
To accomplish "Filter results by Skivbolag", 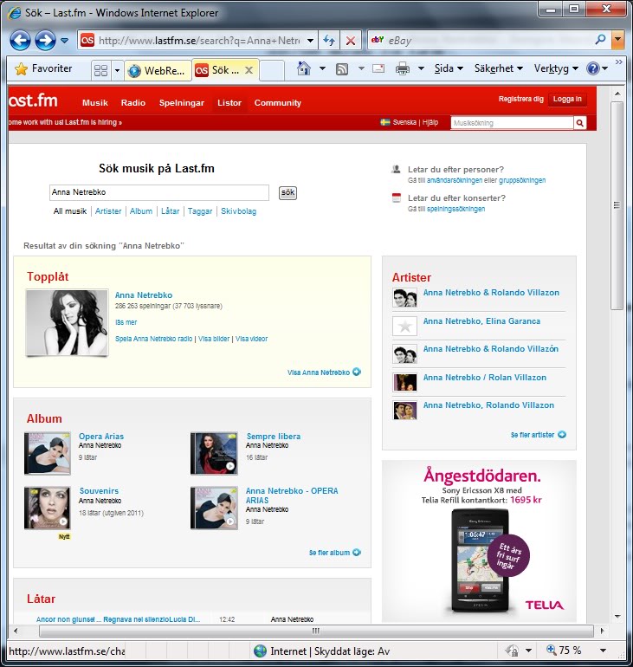I will pos(238,211).
